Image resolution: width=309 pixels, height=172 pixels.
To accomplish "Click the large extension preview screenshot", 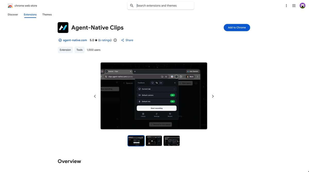I will 154,96.
